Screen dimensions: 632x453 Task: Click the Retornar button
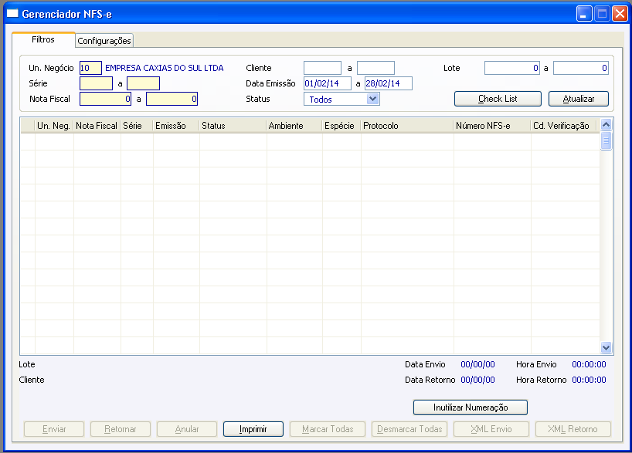coord(121,429)
